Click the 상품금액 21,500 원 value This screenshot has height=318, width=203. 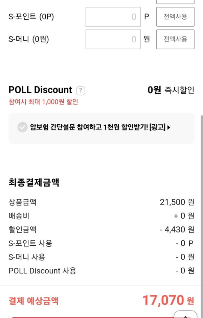[x=177, y=202]
